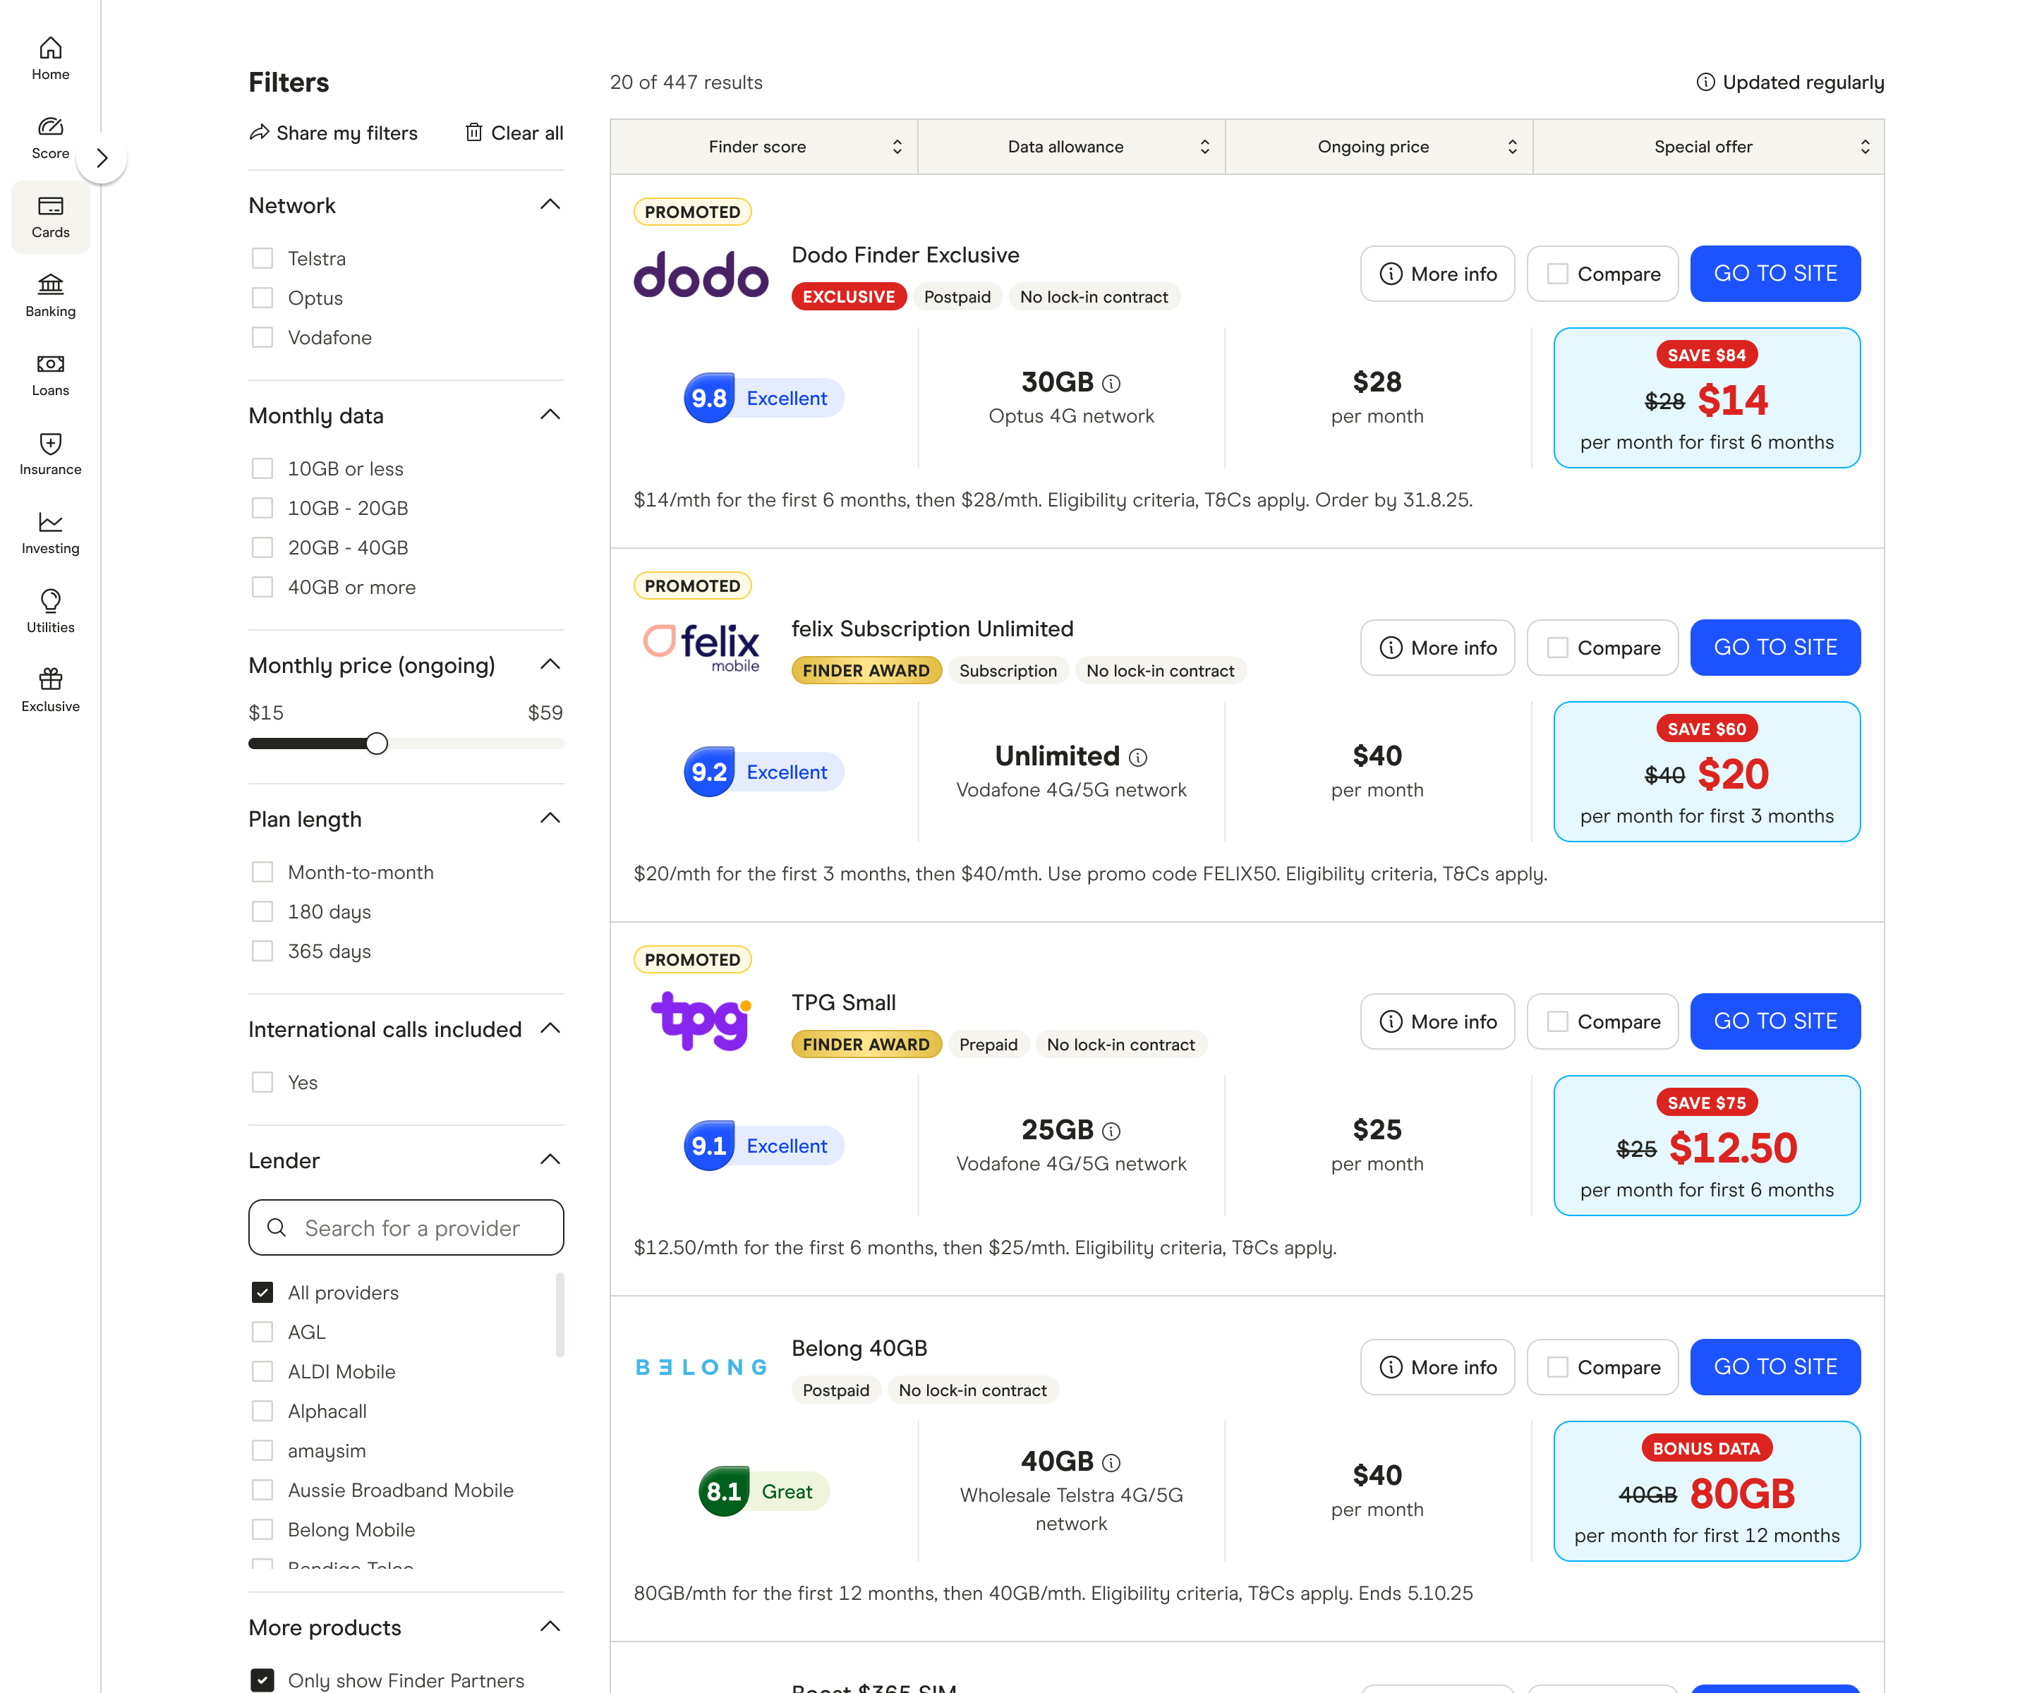Check Compare for felix Subscription Unlimited
This screenshot has width=2032, height=1693.
pyautogui.click(x=1558, y=647)
